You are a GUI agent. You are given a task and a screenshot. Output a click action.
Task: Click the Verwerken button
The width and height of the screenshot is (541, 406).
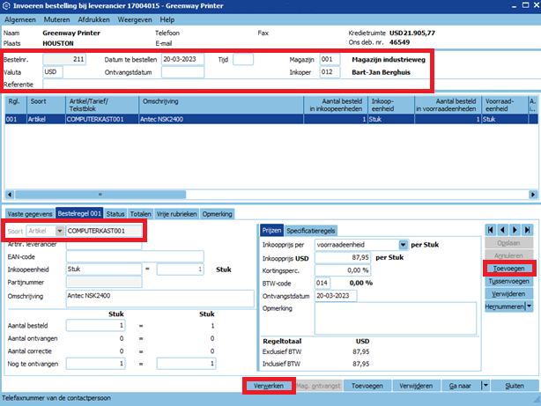(267, 386)
